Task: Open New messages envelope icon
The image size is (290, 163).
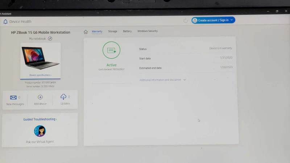Action: [x=13, y=97]
